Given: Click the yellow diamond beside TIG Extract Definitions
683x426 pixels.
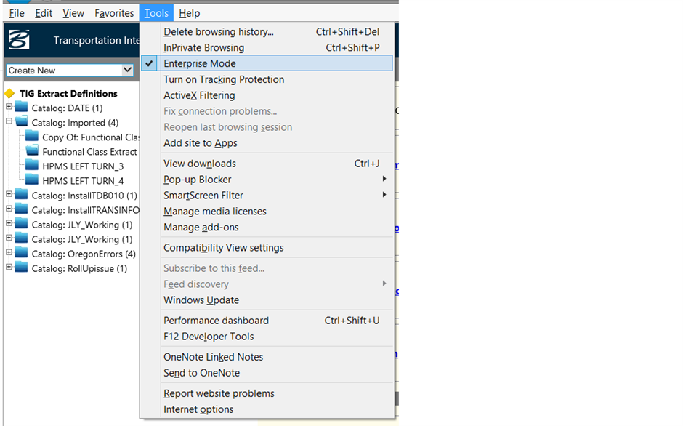Looking at the screenshot, I should coord(9,93).
